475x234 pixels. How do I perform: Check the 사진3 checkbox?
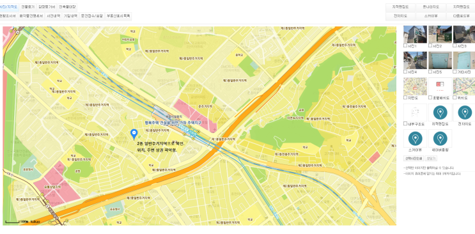pos(455,46)
